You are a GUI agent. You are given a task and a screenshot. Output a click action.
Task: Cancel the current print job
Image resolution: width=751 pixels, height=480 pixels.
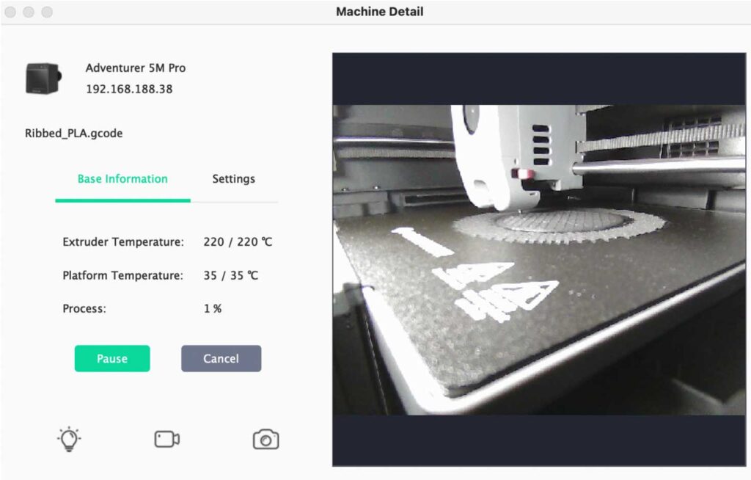coord(221,359)
